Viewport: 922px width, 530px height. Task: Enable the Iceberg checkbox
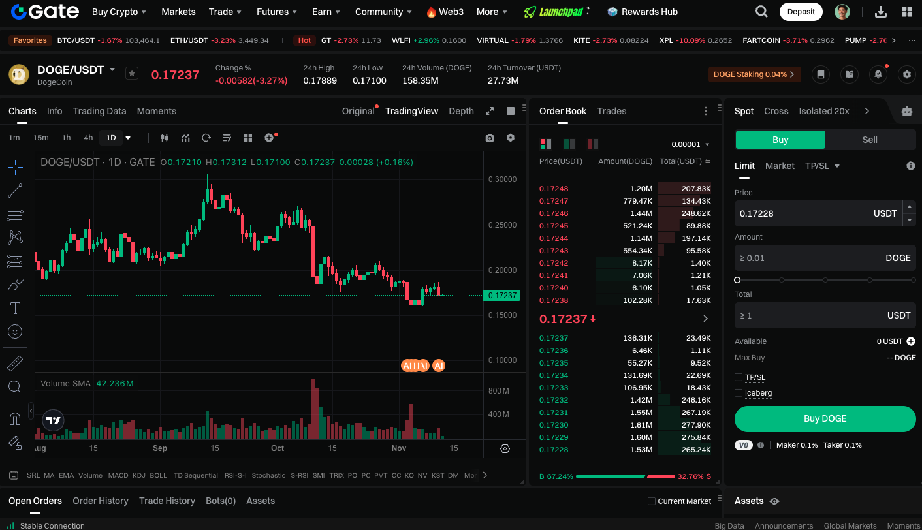coord(739,393)
